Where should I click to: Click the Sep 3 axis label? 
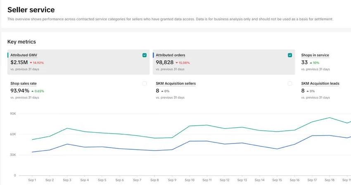tap(67, 180)
